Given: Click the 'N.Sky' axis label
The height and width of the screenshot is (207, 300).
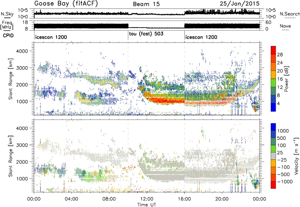Looking at the screenshot, I should click(7, 14).
